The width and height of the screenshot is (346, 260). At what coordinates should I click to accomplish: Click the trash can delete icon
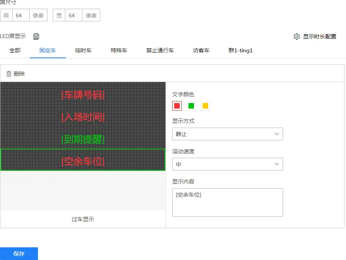(x=9, y=74)
